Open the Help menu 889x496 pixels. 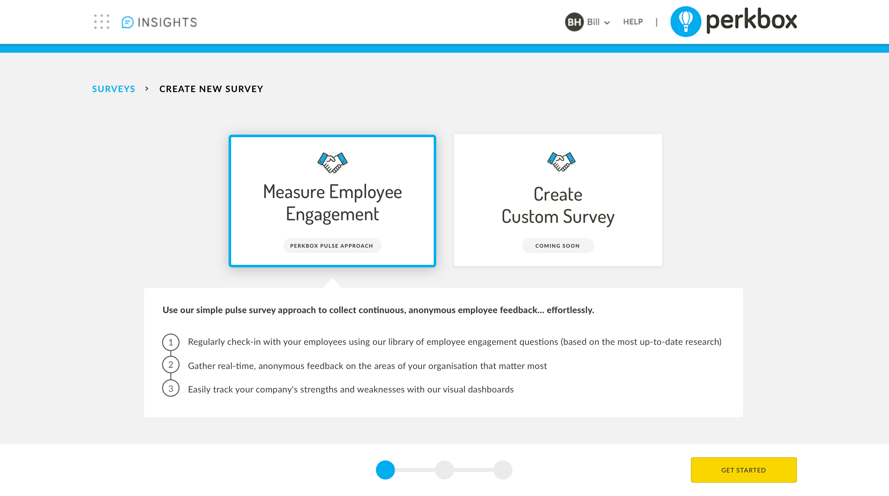tap(632, 22)
